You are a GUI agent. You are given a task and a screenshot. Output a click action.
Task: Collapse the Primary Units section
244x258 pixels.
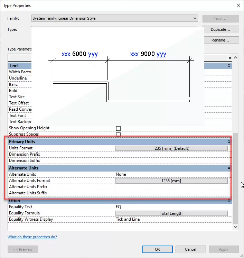(x=229, y=142)
